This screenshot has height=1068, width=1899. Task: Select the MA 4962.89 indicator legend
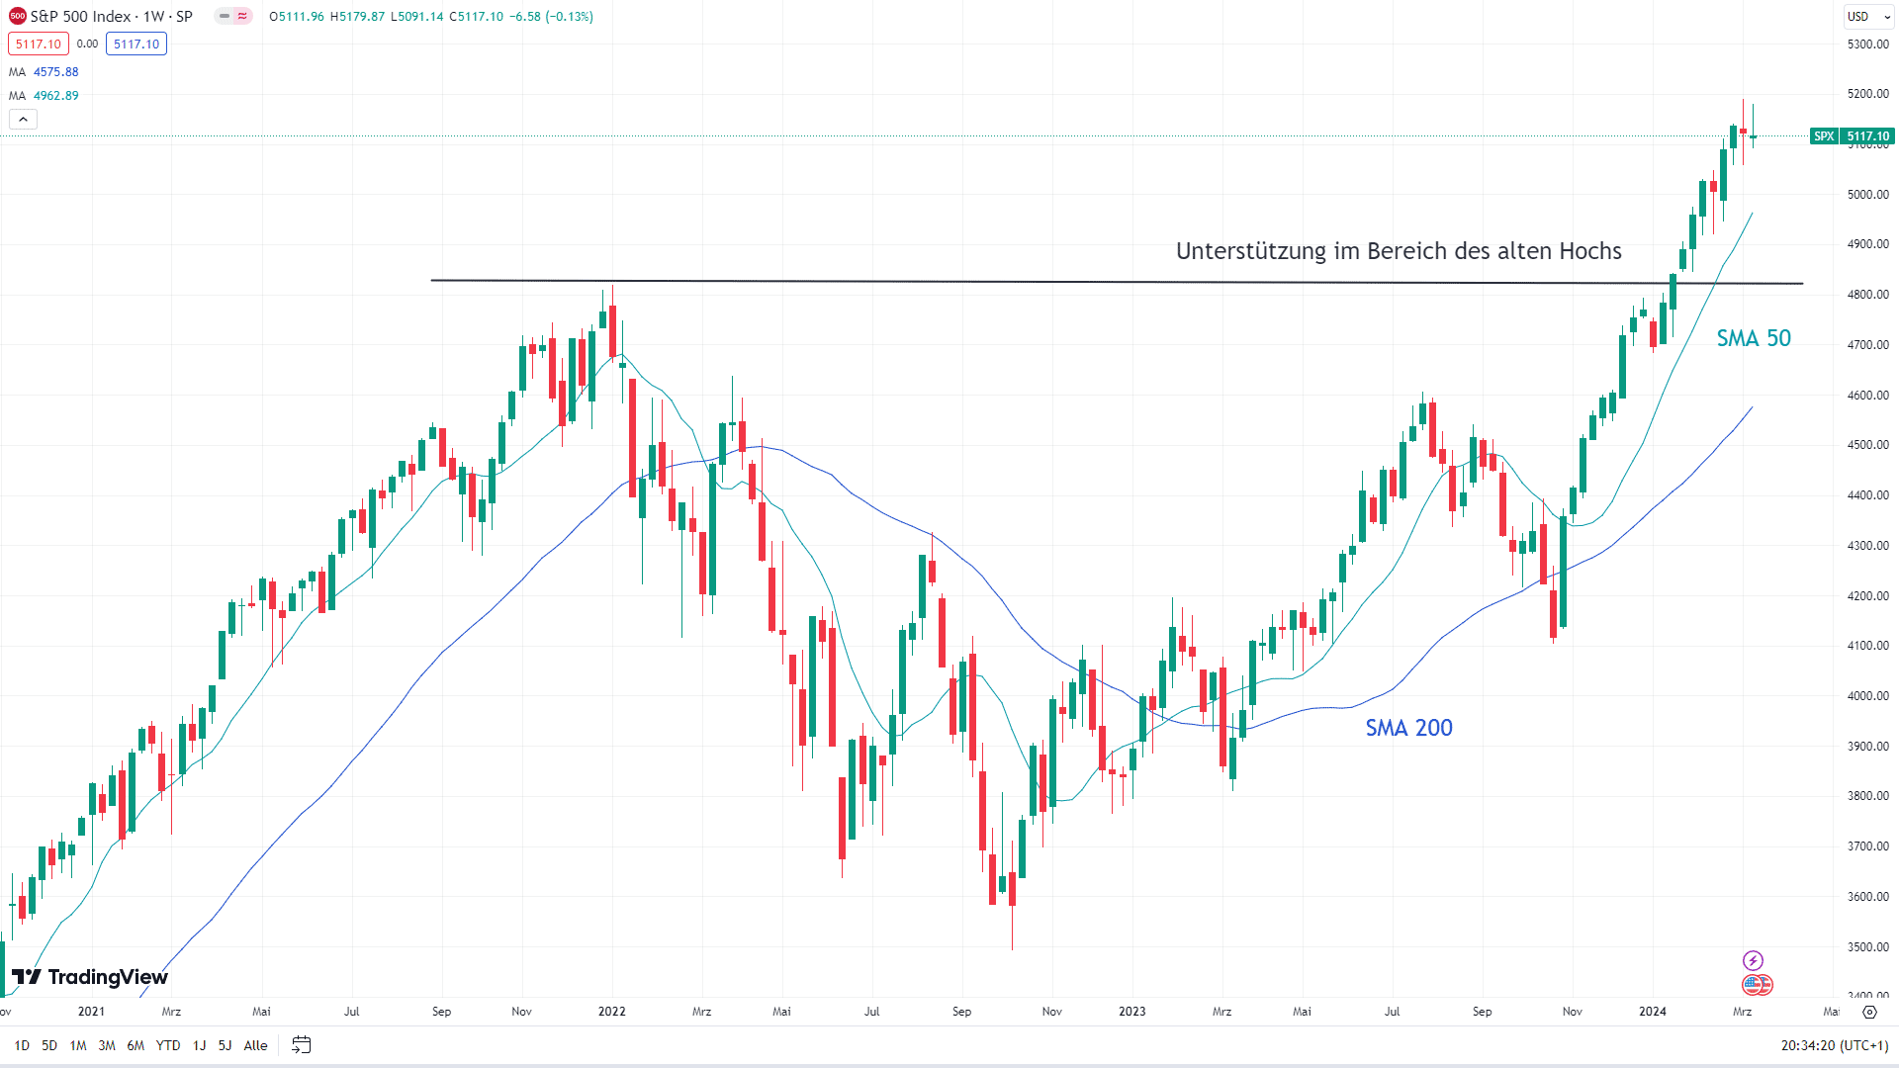coord(44,96)
